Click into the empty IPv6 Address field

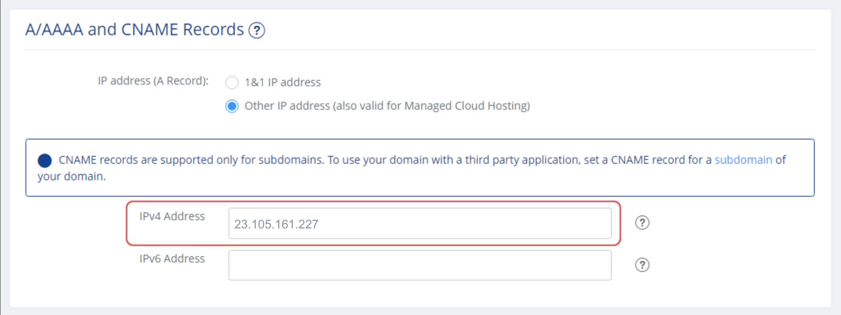click(419, 265)
